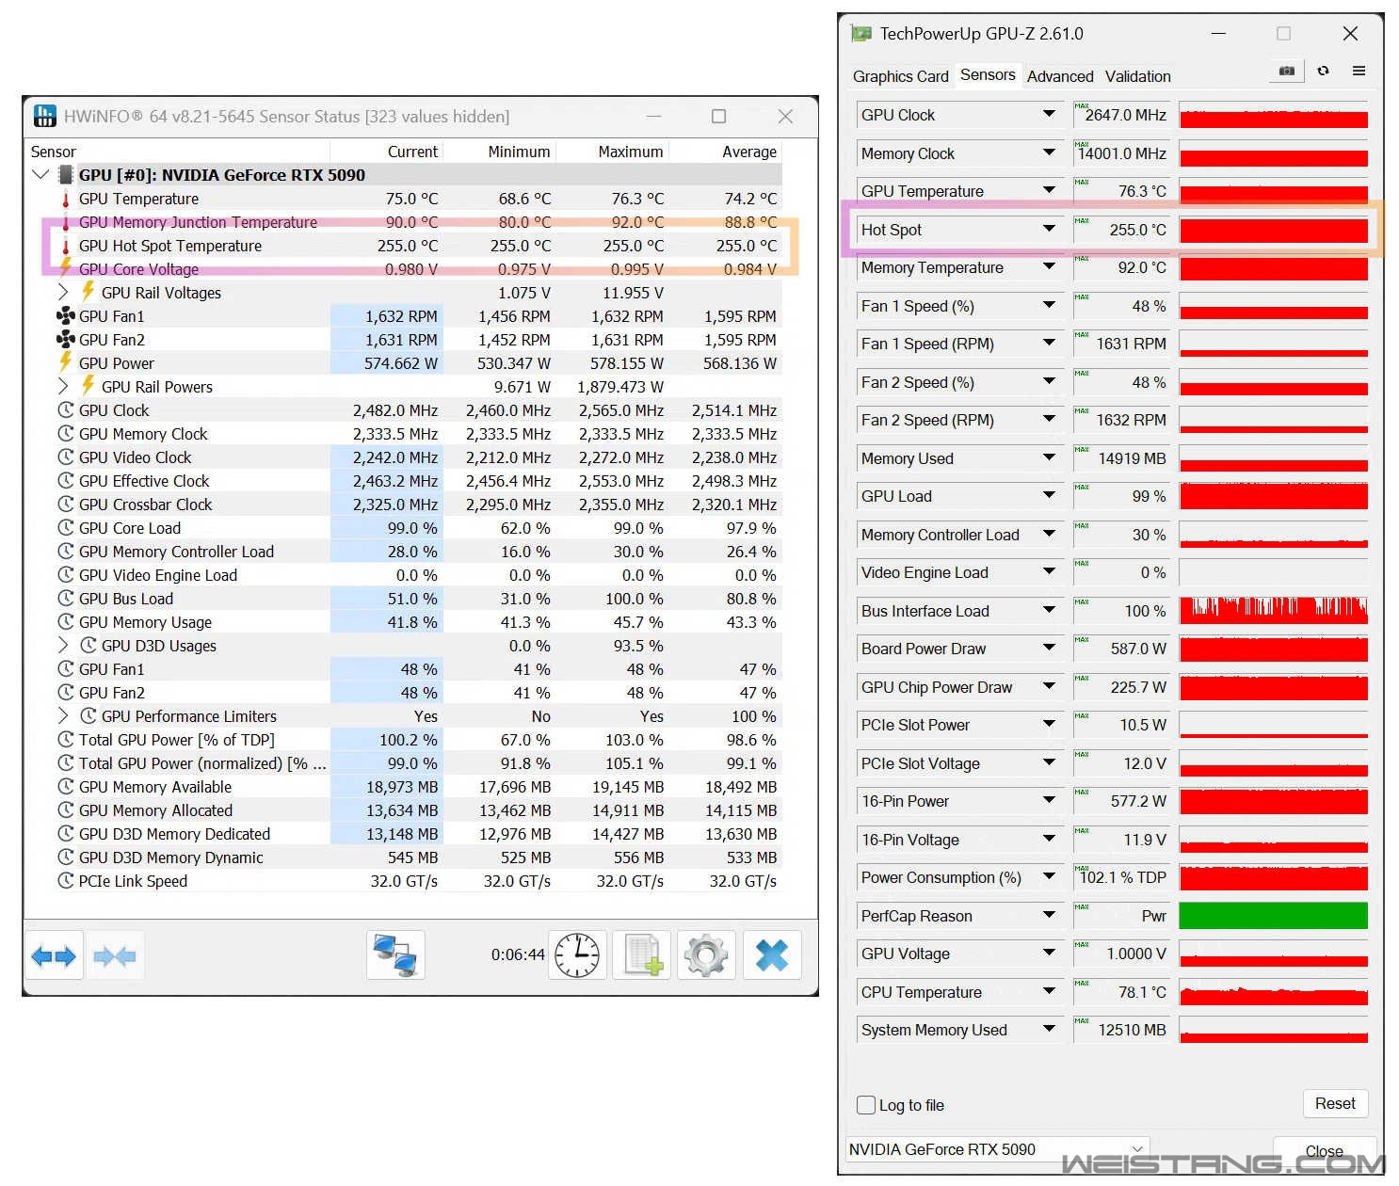Screen dimensions: 1399x1186
Task: Open the GPU Clock sensor dropdown in GPU-Z
Action: point(1049,114)
